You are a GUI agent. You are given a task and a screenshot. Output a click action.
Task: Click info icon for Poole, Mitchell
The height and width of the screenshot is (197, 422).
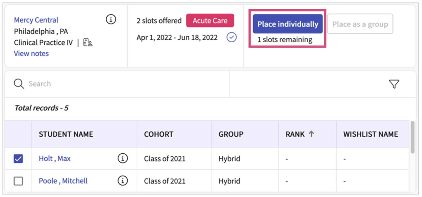[122, 181]
